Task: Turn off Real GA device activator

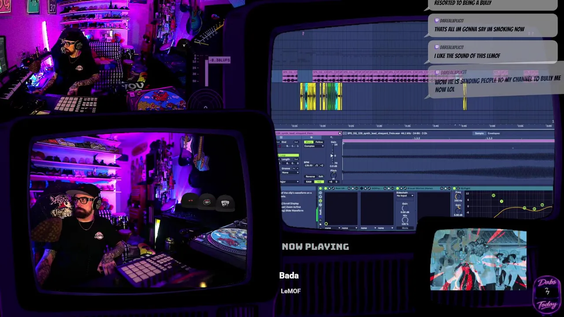Action: pos(326,188)
